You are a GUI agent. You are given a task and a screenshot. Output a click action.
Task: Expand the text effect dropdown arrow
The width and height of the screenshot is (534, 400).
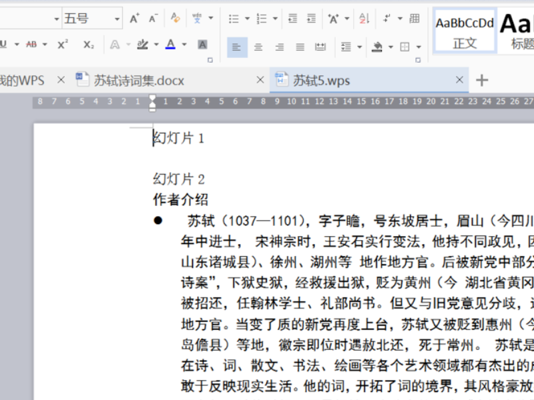pos(128,44)
